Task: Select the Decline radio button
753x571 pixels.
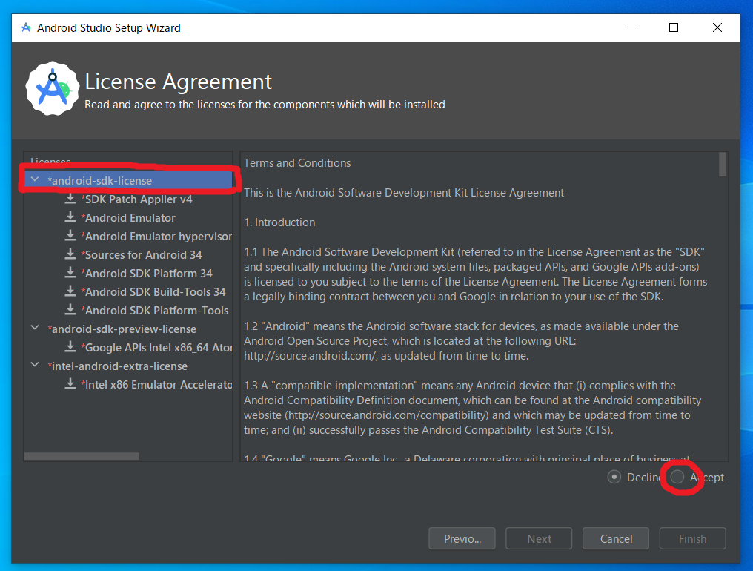Action: (614, 477)
